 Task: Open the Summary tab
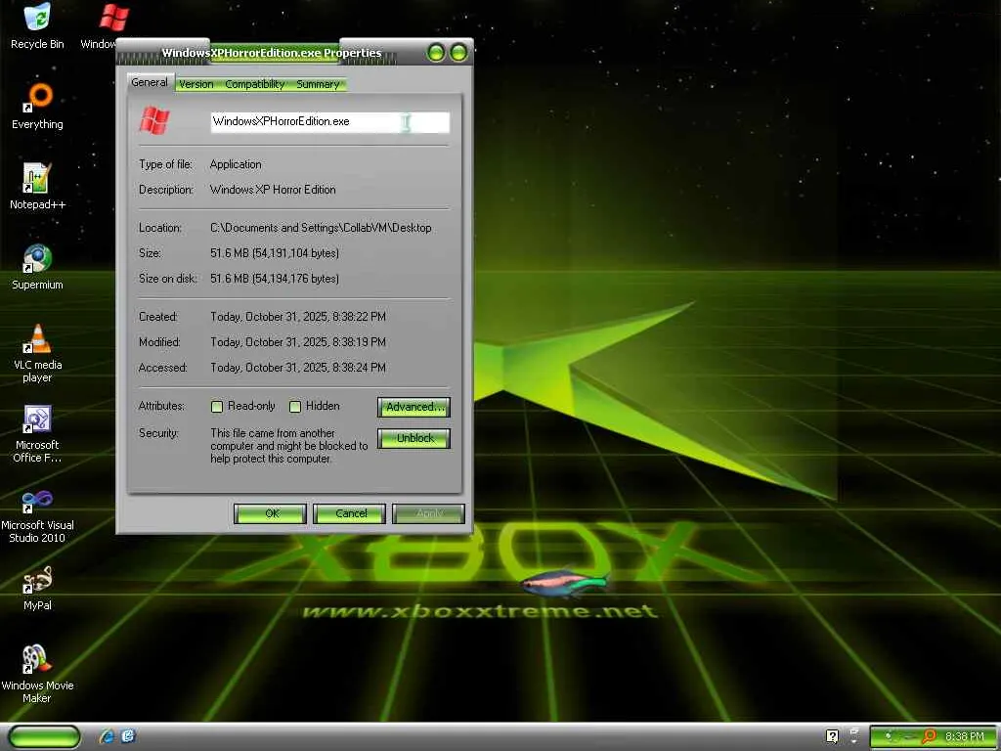coord(318,84)
